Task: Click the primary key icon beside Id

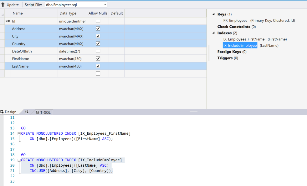Action: pos(8,21)
